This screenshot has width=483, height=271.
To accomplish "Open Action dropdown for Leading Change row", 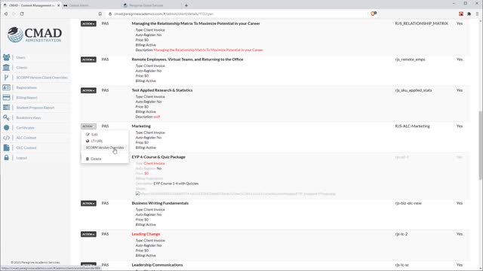I will pyautogui.click(x=88, y=234).
